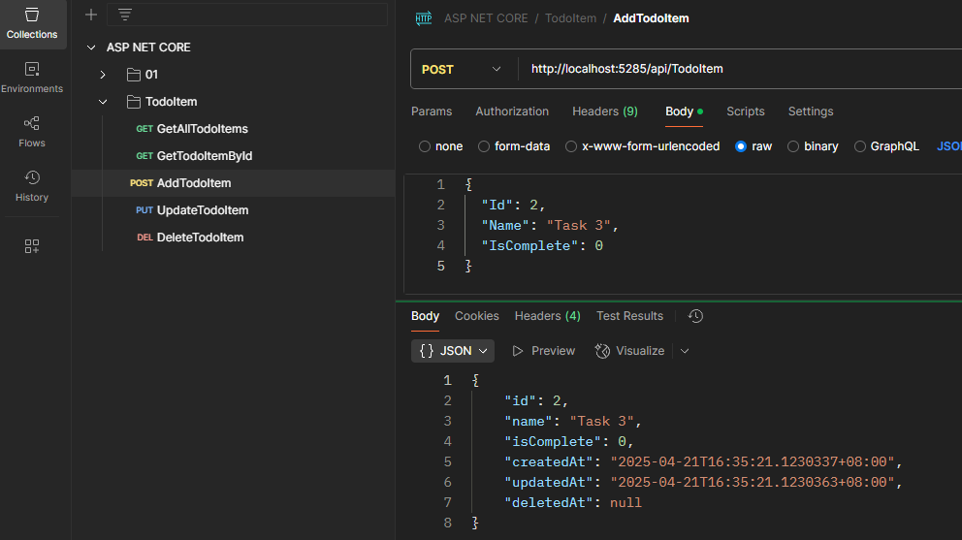Viewport: 962px width, 540px height.
Task: Open the Test Results tab
Action: click(629, 316)
